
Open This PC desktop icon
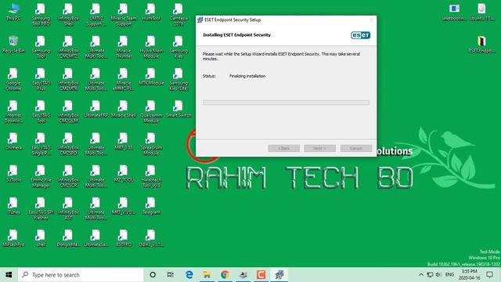click(x=13, y=13)
